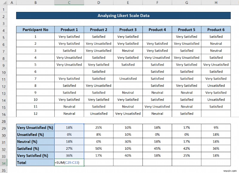Select the Neutral (%) label cell
This screenshot has height=173, width=239.
35,141
